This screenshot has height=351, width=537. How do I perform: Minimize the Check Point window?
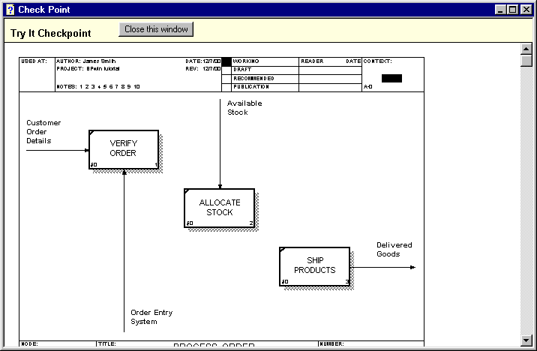click(x=501, y=10)
